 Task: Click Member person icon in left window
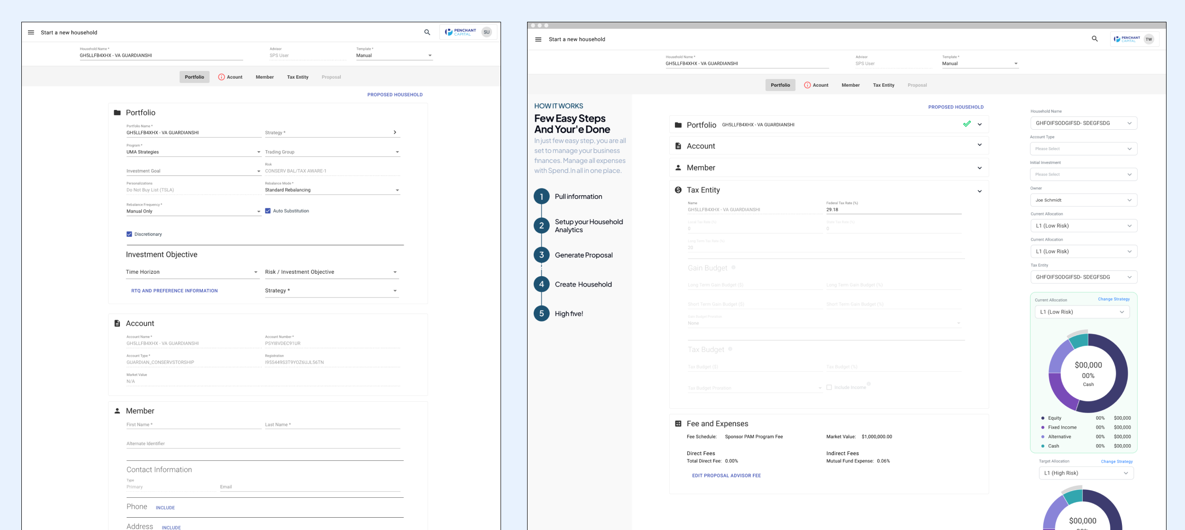pos(117,411)
